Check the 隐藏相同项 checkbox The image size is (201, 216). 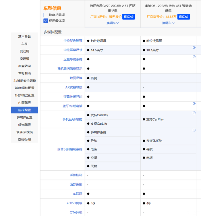point(46,15)
